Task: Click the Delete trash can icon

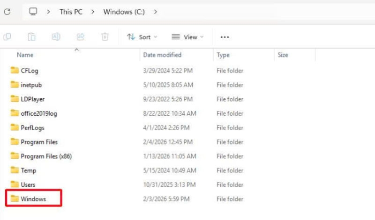Action: (105, 37)
